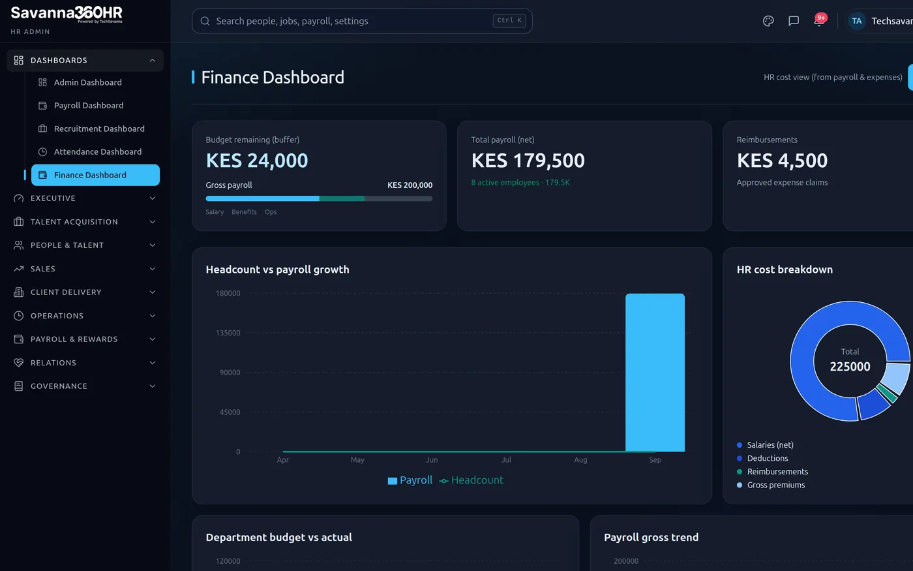Toggle Reimbursements legend entry
The image size is (913, 571).
click(x=772, y=472)
